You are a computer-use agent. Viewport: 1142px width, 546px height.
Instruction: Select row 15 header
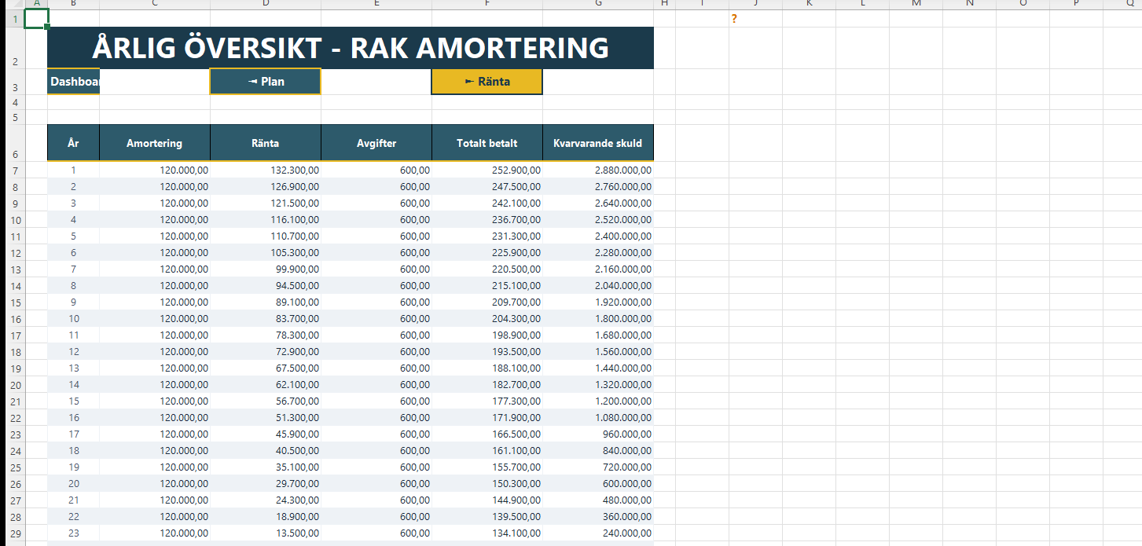click(16, 302)
